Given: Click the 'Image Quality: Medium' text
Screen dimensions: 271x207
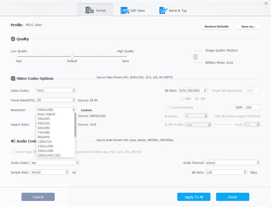Looking at the screenshot, I should [222, 51].
